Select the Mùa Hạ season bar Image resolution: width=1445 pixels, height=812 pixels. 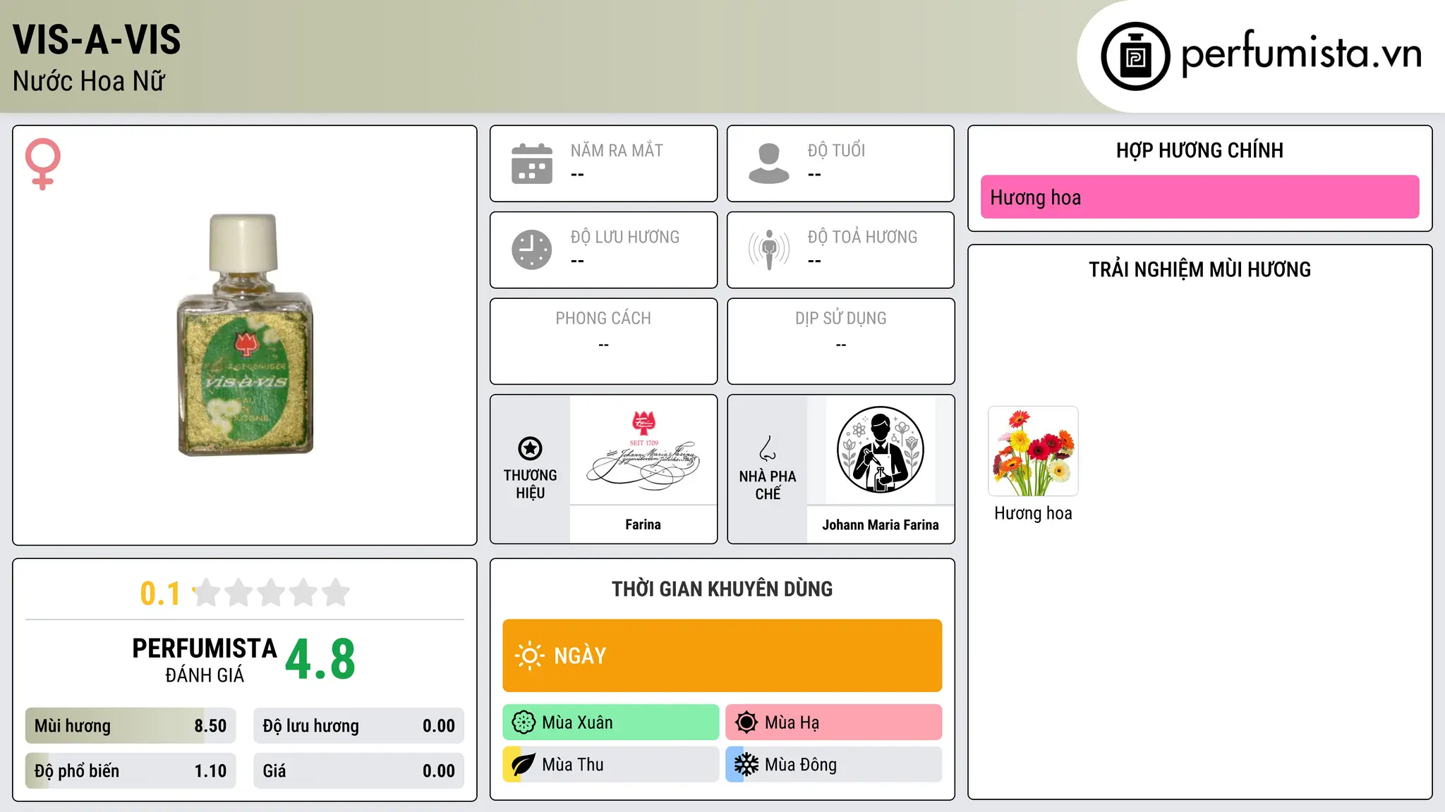(834, 722)
